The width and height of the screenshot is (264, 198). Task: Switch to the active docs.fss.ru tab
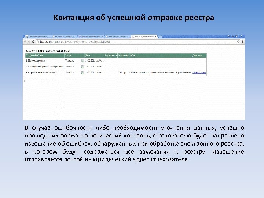[144, 37]
